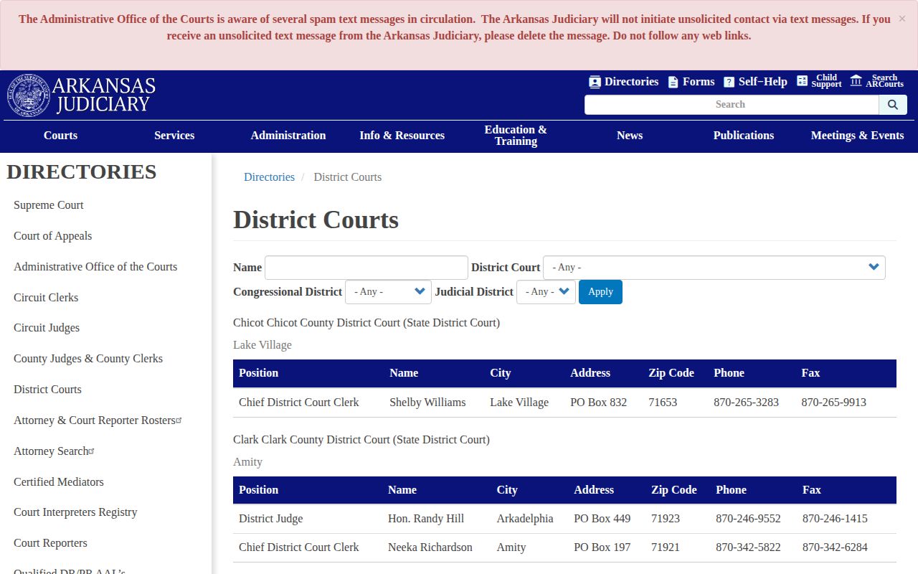
Task: Open the Attorney Search link
Action: point(54,451)
